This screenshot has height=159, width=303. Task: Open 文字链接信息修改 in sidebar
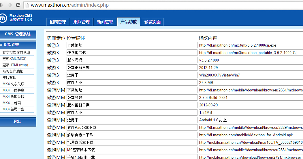click(16, 52)
